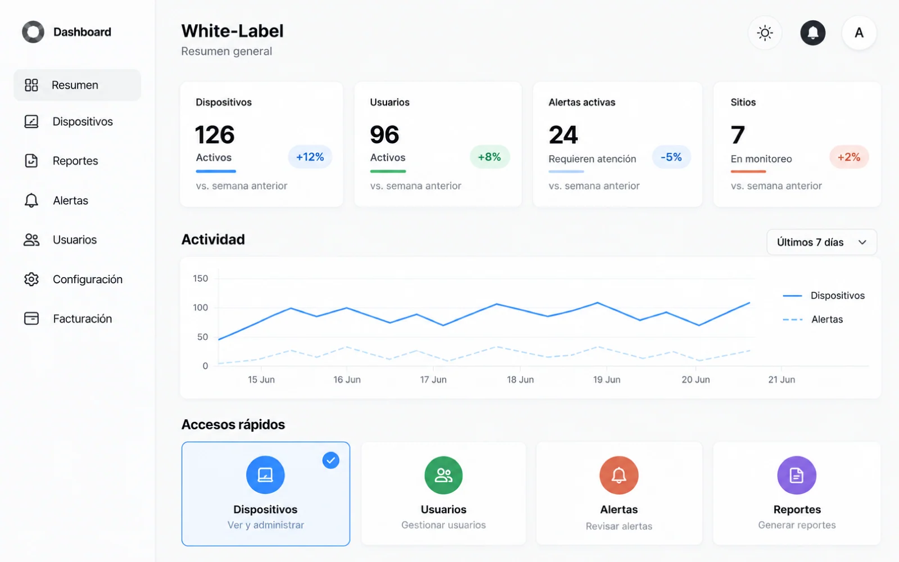This screenshot has width=899, height=562.
Task: Toggle Alertas series in chart legend
Action: point(813,319)
